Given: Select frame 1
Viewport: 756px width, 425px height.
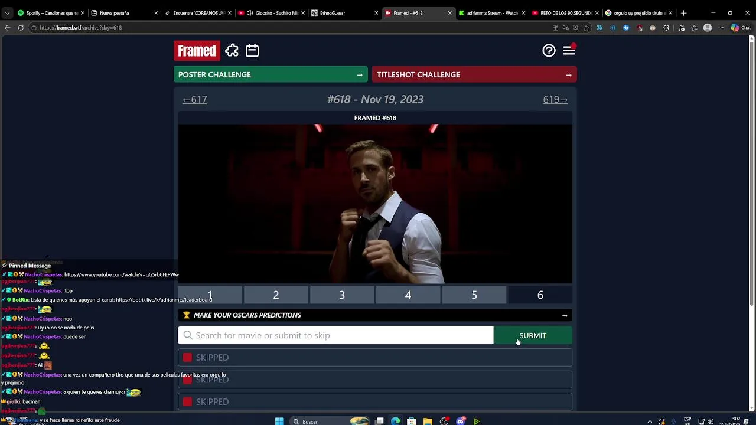Looking at the screenshot, I should tap(210, 295).
